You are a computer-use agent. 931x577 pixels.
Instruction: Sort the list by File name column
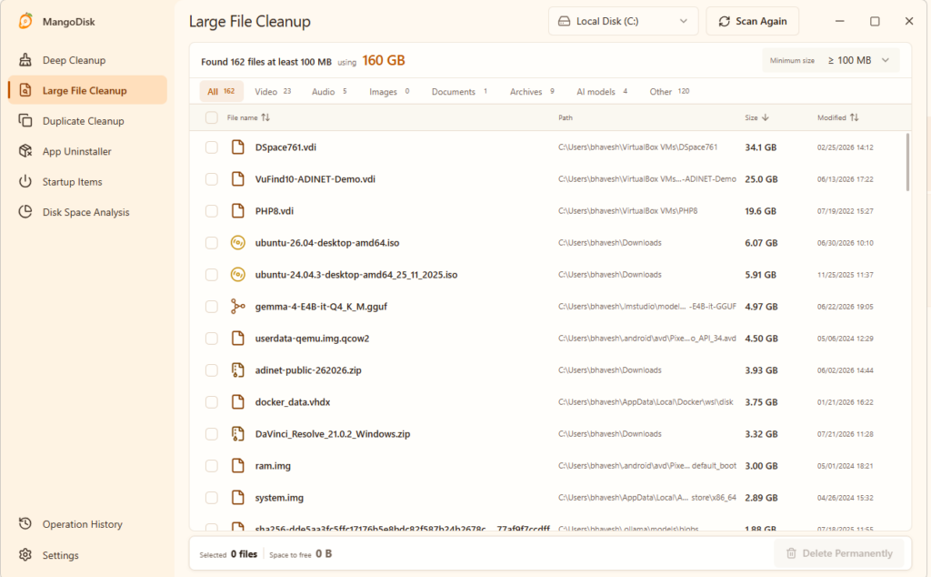coord(248,117)
